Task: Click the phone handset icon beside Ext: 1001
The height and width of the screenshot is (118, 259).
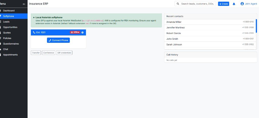Action: point(34,32)
